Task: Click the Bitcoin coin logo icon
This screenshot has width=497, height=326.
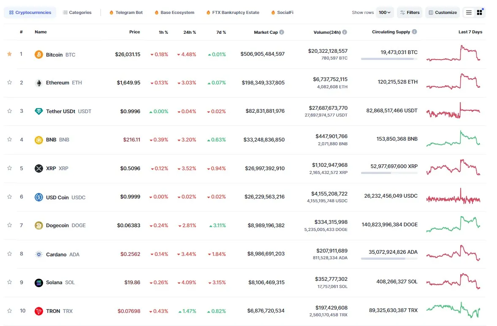Action: tap(39, 54)
